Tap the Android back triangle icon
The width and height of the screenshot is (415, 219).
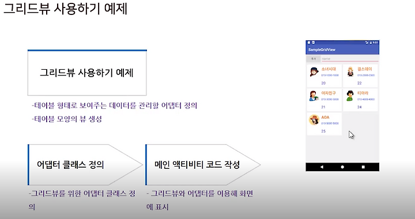[322, 167]
